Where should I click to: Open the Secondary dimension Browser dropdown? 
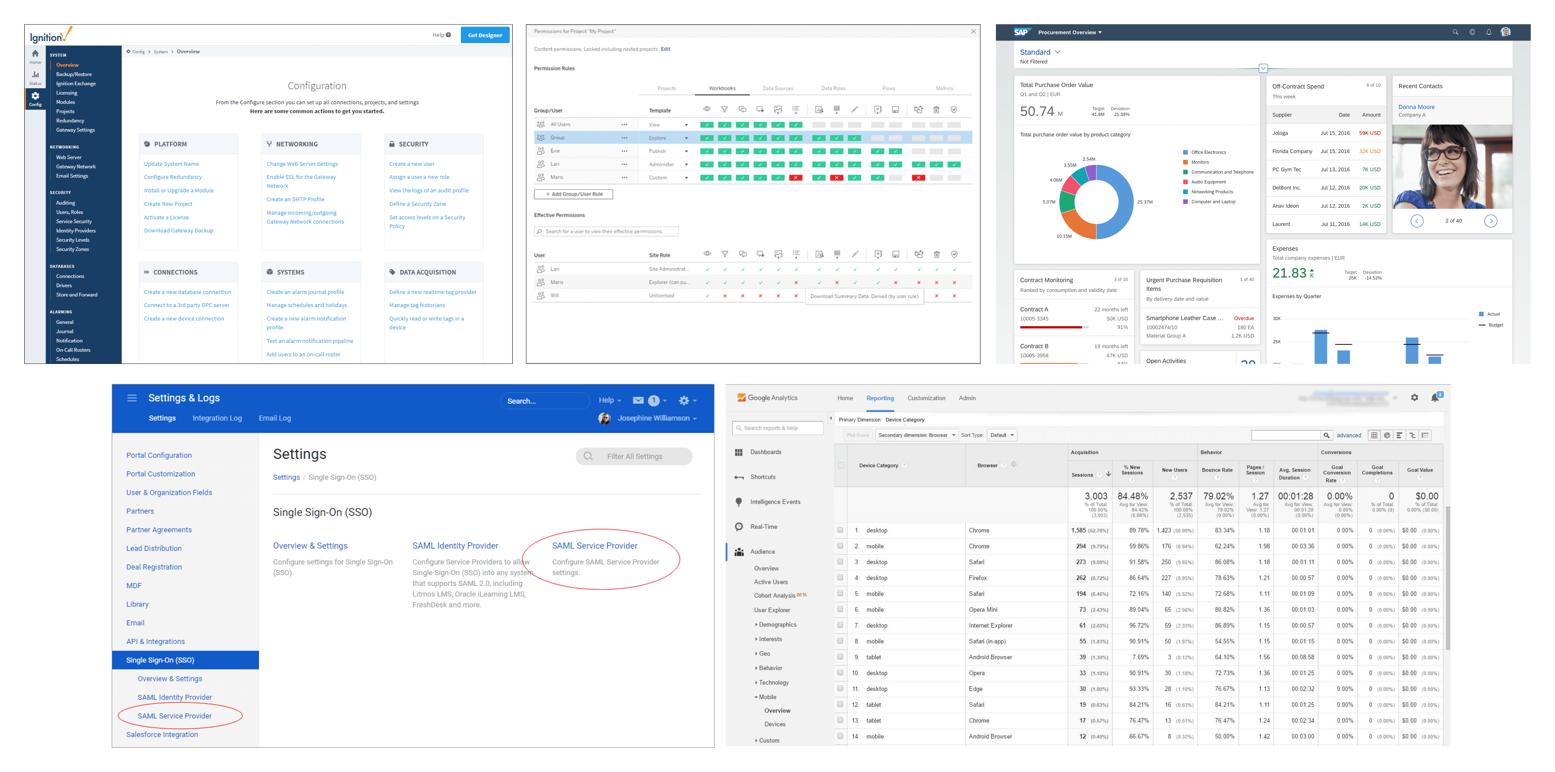click(916, 435)
